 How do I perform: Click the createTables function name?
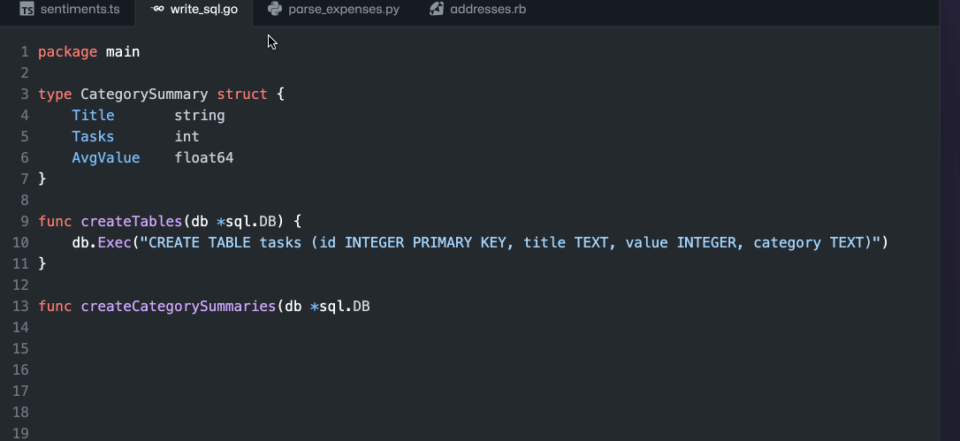[132, 221]
